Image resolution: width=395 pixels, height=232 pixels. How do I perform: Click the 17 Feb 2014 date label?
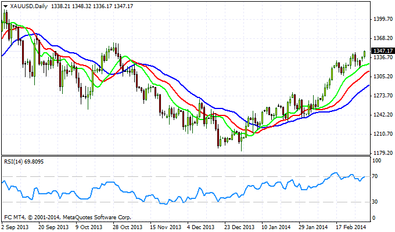[351, 227]
